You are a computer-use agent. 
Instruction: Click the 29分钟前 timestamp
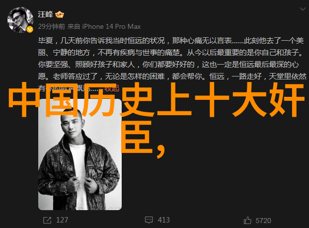(x=52, y=26)
